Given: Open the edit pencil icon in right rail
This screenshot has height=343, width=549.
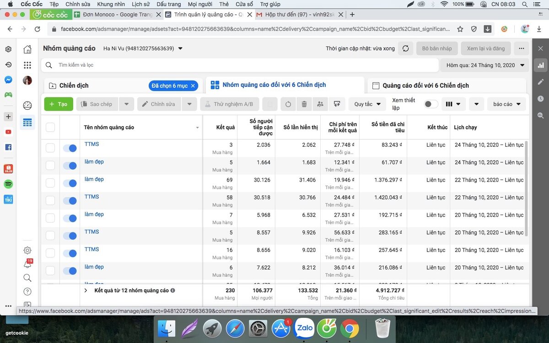Looking at the screenshot, I should (x=541, y=82).
